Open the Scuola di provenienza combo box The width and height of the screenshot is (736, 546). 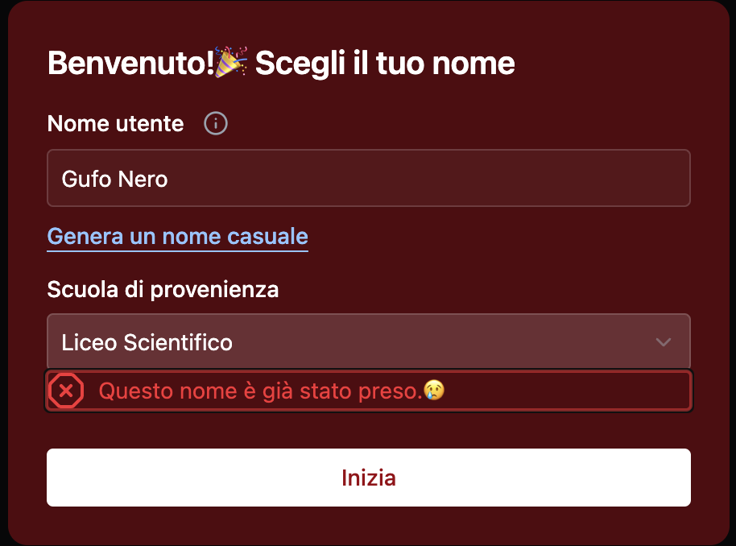[x=368, y=342]
